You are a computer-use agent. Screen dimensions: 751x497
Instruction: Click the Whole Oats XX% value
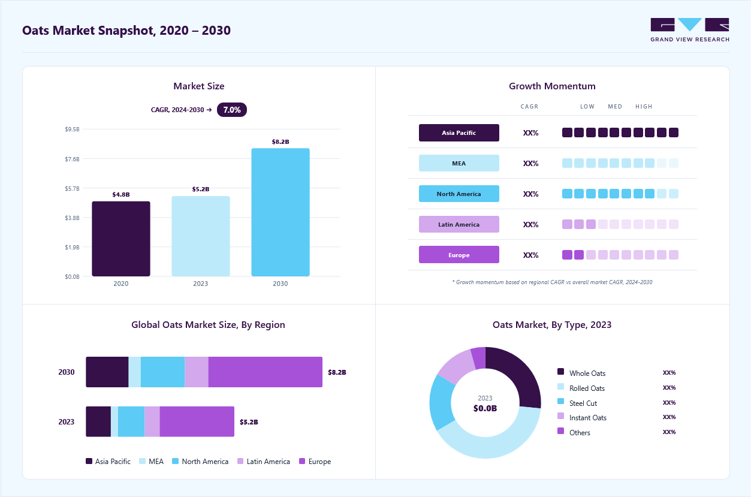[669, 372]
